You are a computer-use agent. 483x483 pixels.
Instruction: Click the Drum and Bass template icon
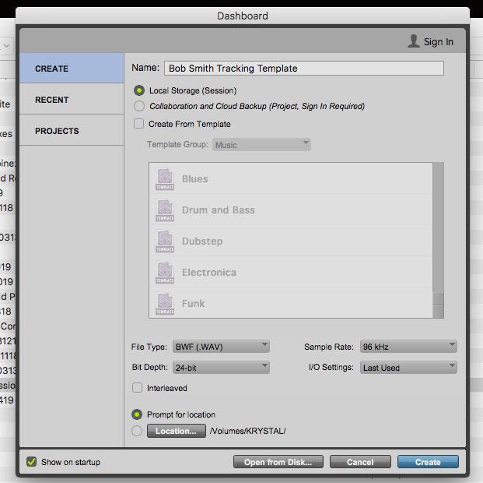164,210
